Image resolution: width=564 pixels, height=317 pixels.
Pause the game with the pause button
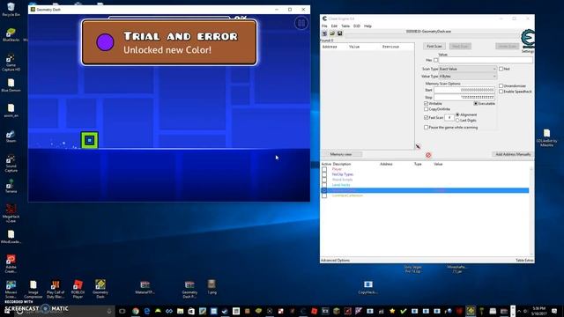301,24
